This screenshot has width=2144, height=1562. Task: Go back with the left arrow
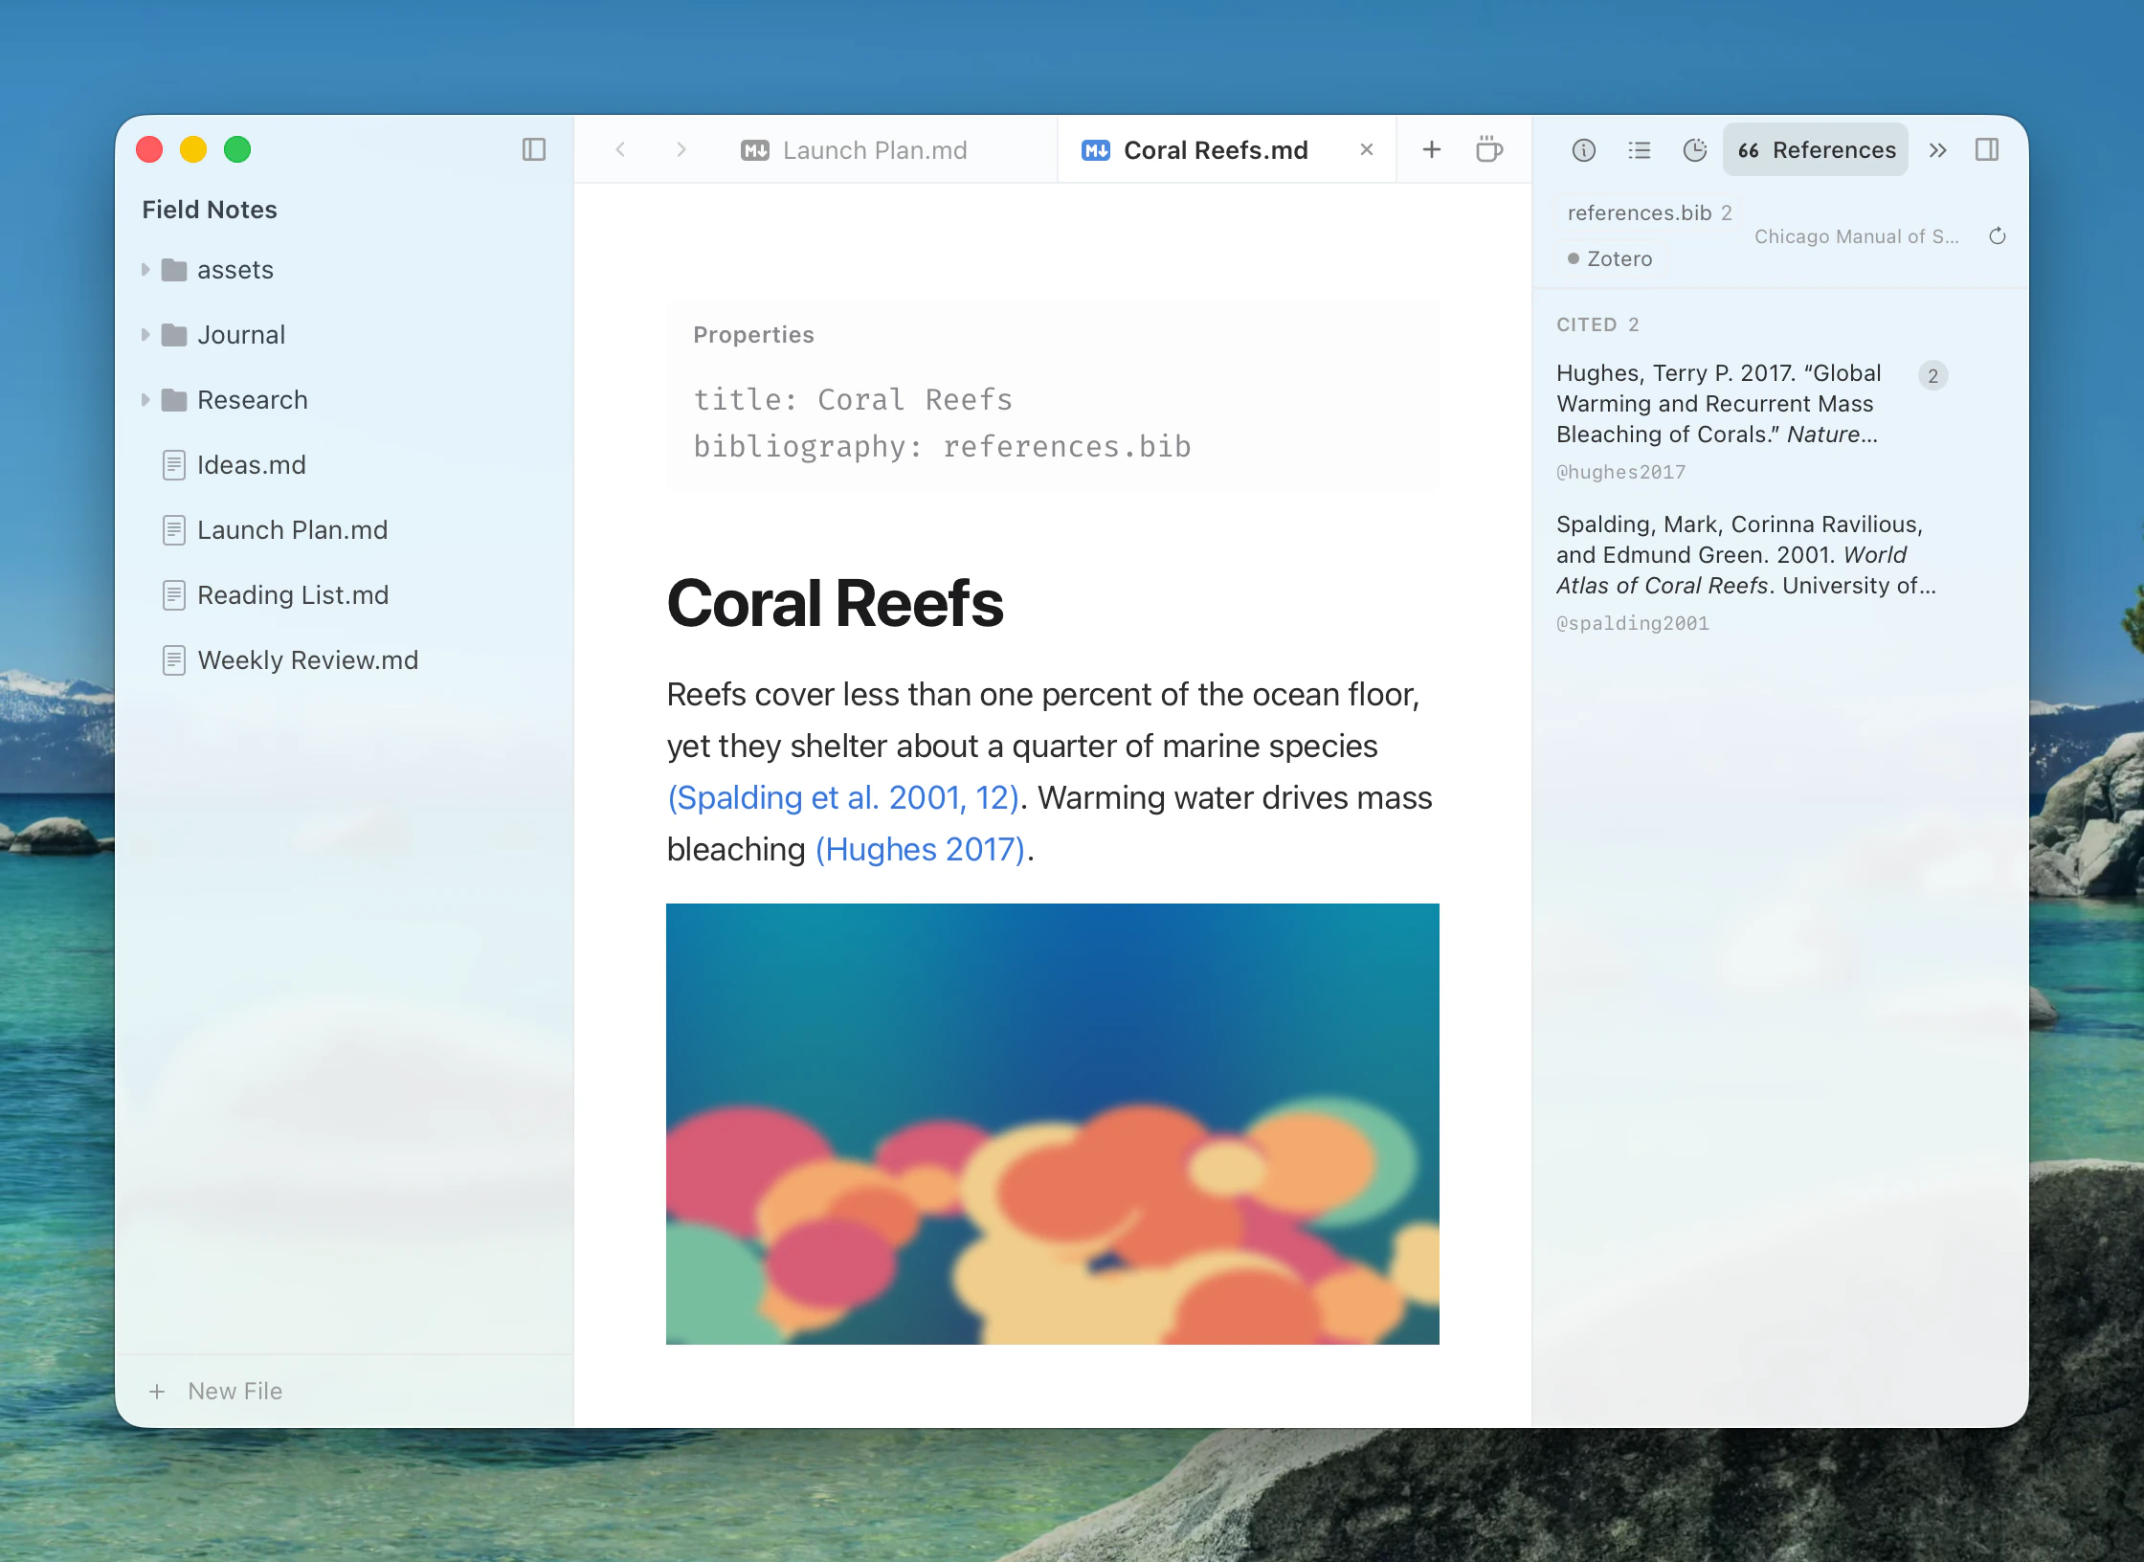click(x=620, y=149)
